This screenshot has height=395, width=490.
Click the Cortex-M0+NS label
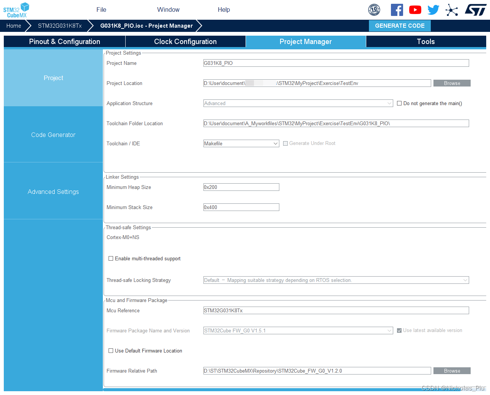click(123, 237)
